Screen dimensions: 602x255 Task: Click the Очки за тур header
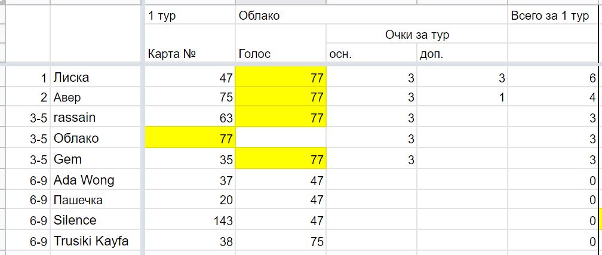[x=417, y=34]
